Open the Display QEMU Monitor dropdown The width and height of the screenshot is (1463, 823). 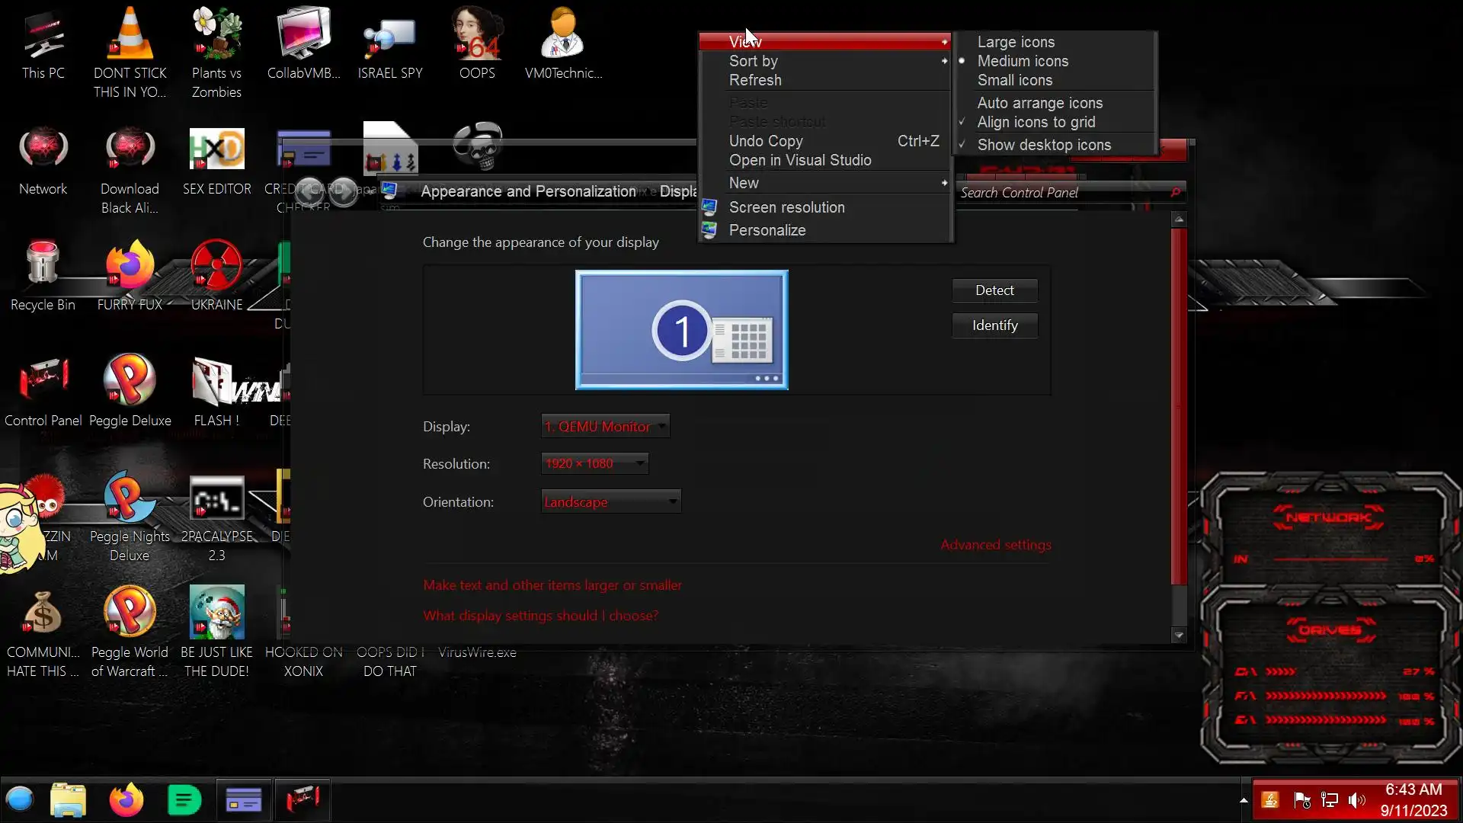605,427
